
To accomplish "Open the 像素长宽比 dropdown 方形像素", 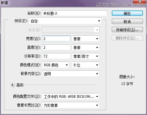I will [x=71, y=105].
